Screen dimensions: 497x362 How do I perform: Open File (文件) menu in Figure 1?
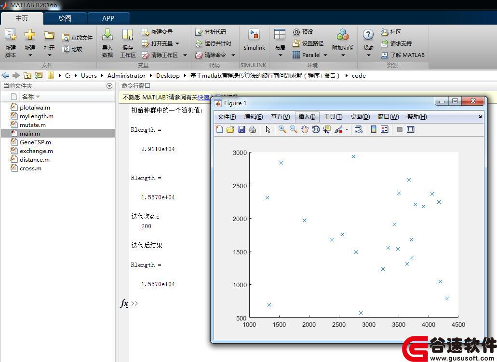(x=227, y=117)
